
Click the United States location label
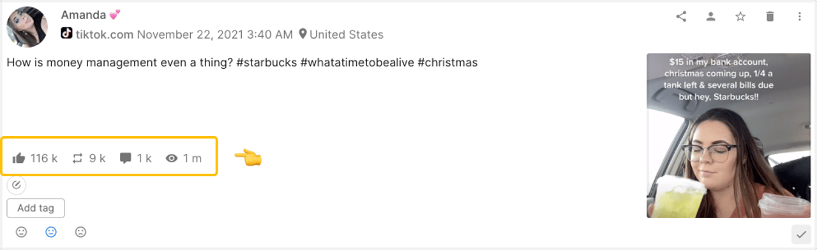point(347,34)
